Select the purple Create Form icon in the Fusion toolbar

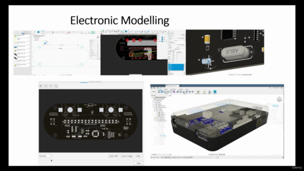174,92
